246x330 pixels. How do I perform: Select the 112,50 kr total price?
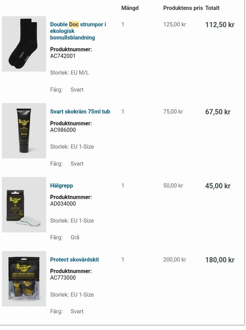coord(220,25)
